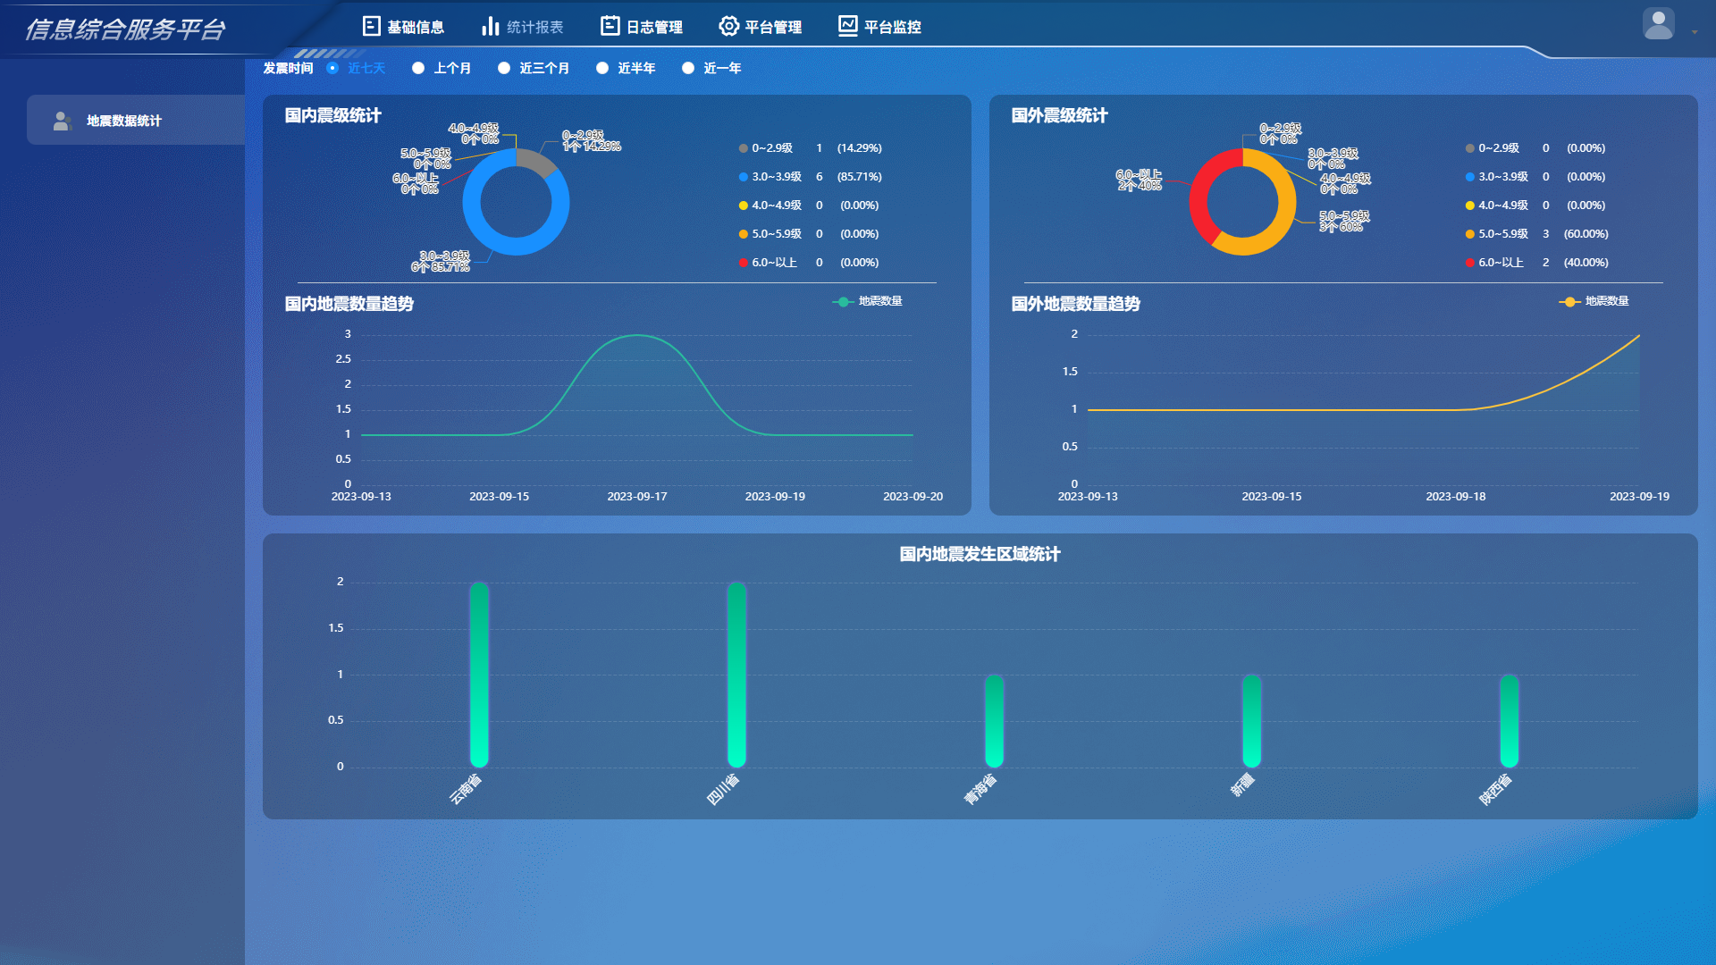1716x965 pixels.
Task: Click the 信息综合服务平台 title logo
Action: click(125, 29)
